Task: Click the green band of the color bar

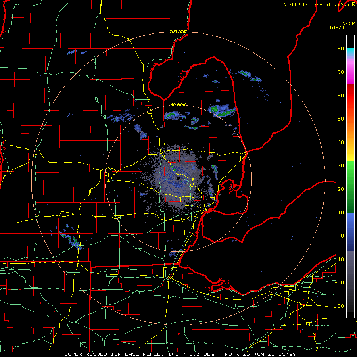Action: (350, 187)
